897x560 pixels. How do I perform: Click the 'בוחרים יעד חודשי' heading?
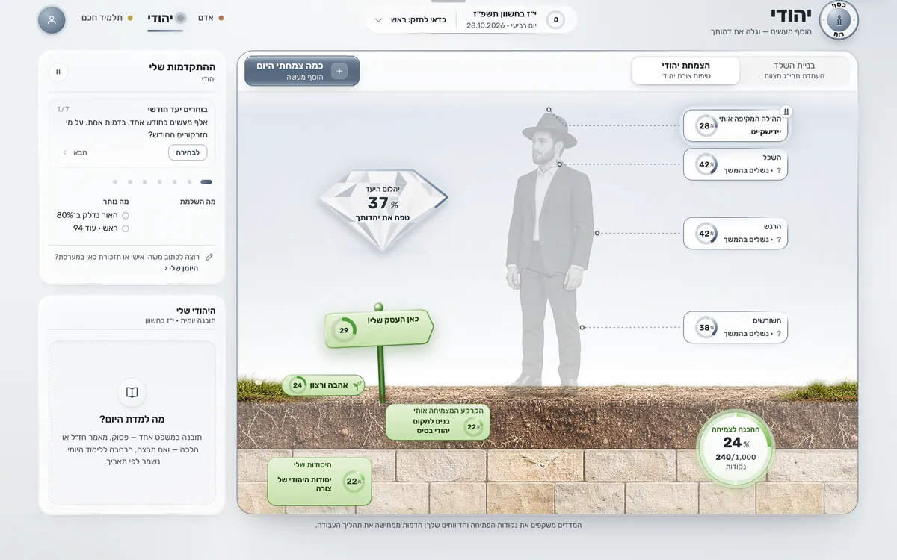tap(177, 109)
